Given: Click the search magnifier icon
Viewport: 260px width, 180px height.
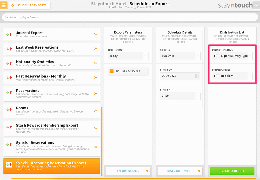Looking at the screenshot, I should (7, 17).
